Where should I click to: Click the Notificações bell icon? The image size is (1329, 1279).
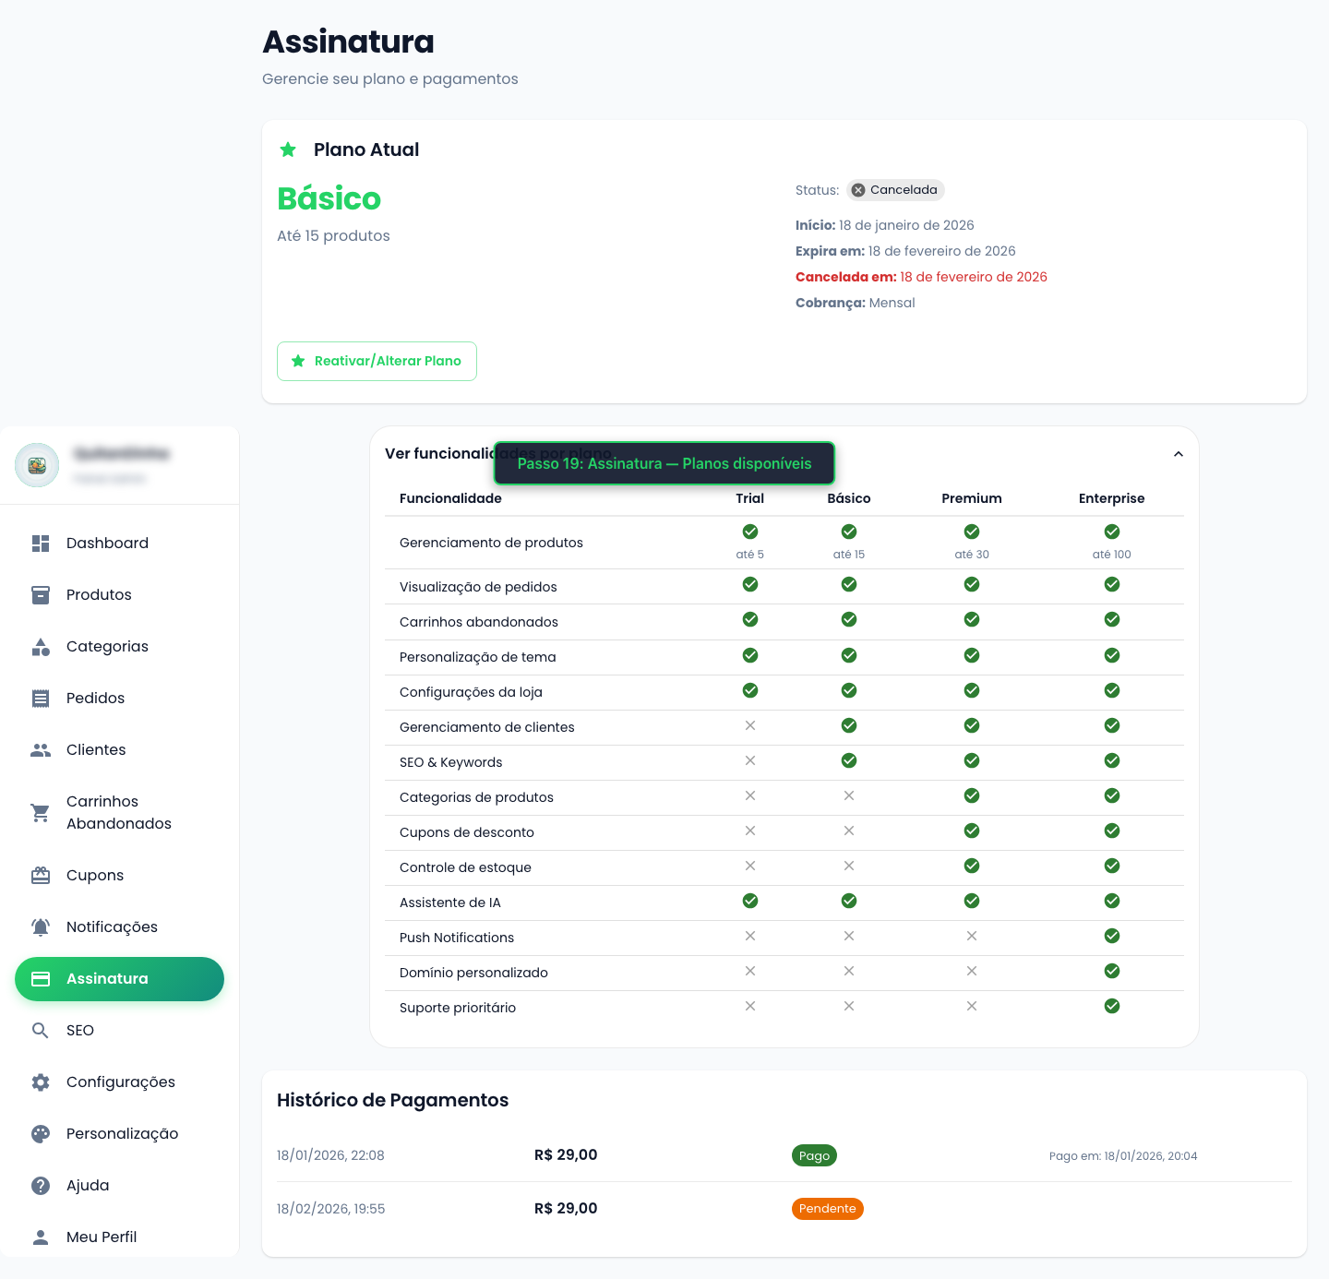pyautogui.click(x=41, y=927)
